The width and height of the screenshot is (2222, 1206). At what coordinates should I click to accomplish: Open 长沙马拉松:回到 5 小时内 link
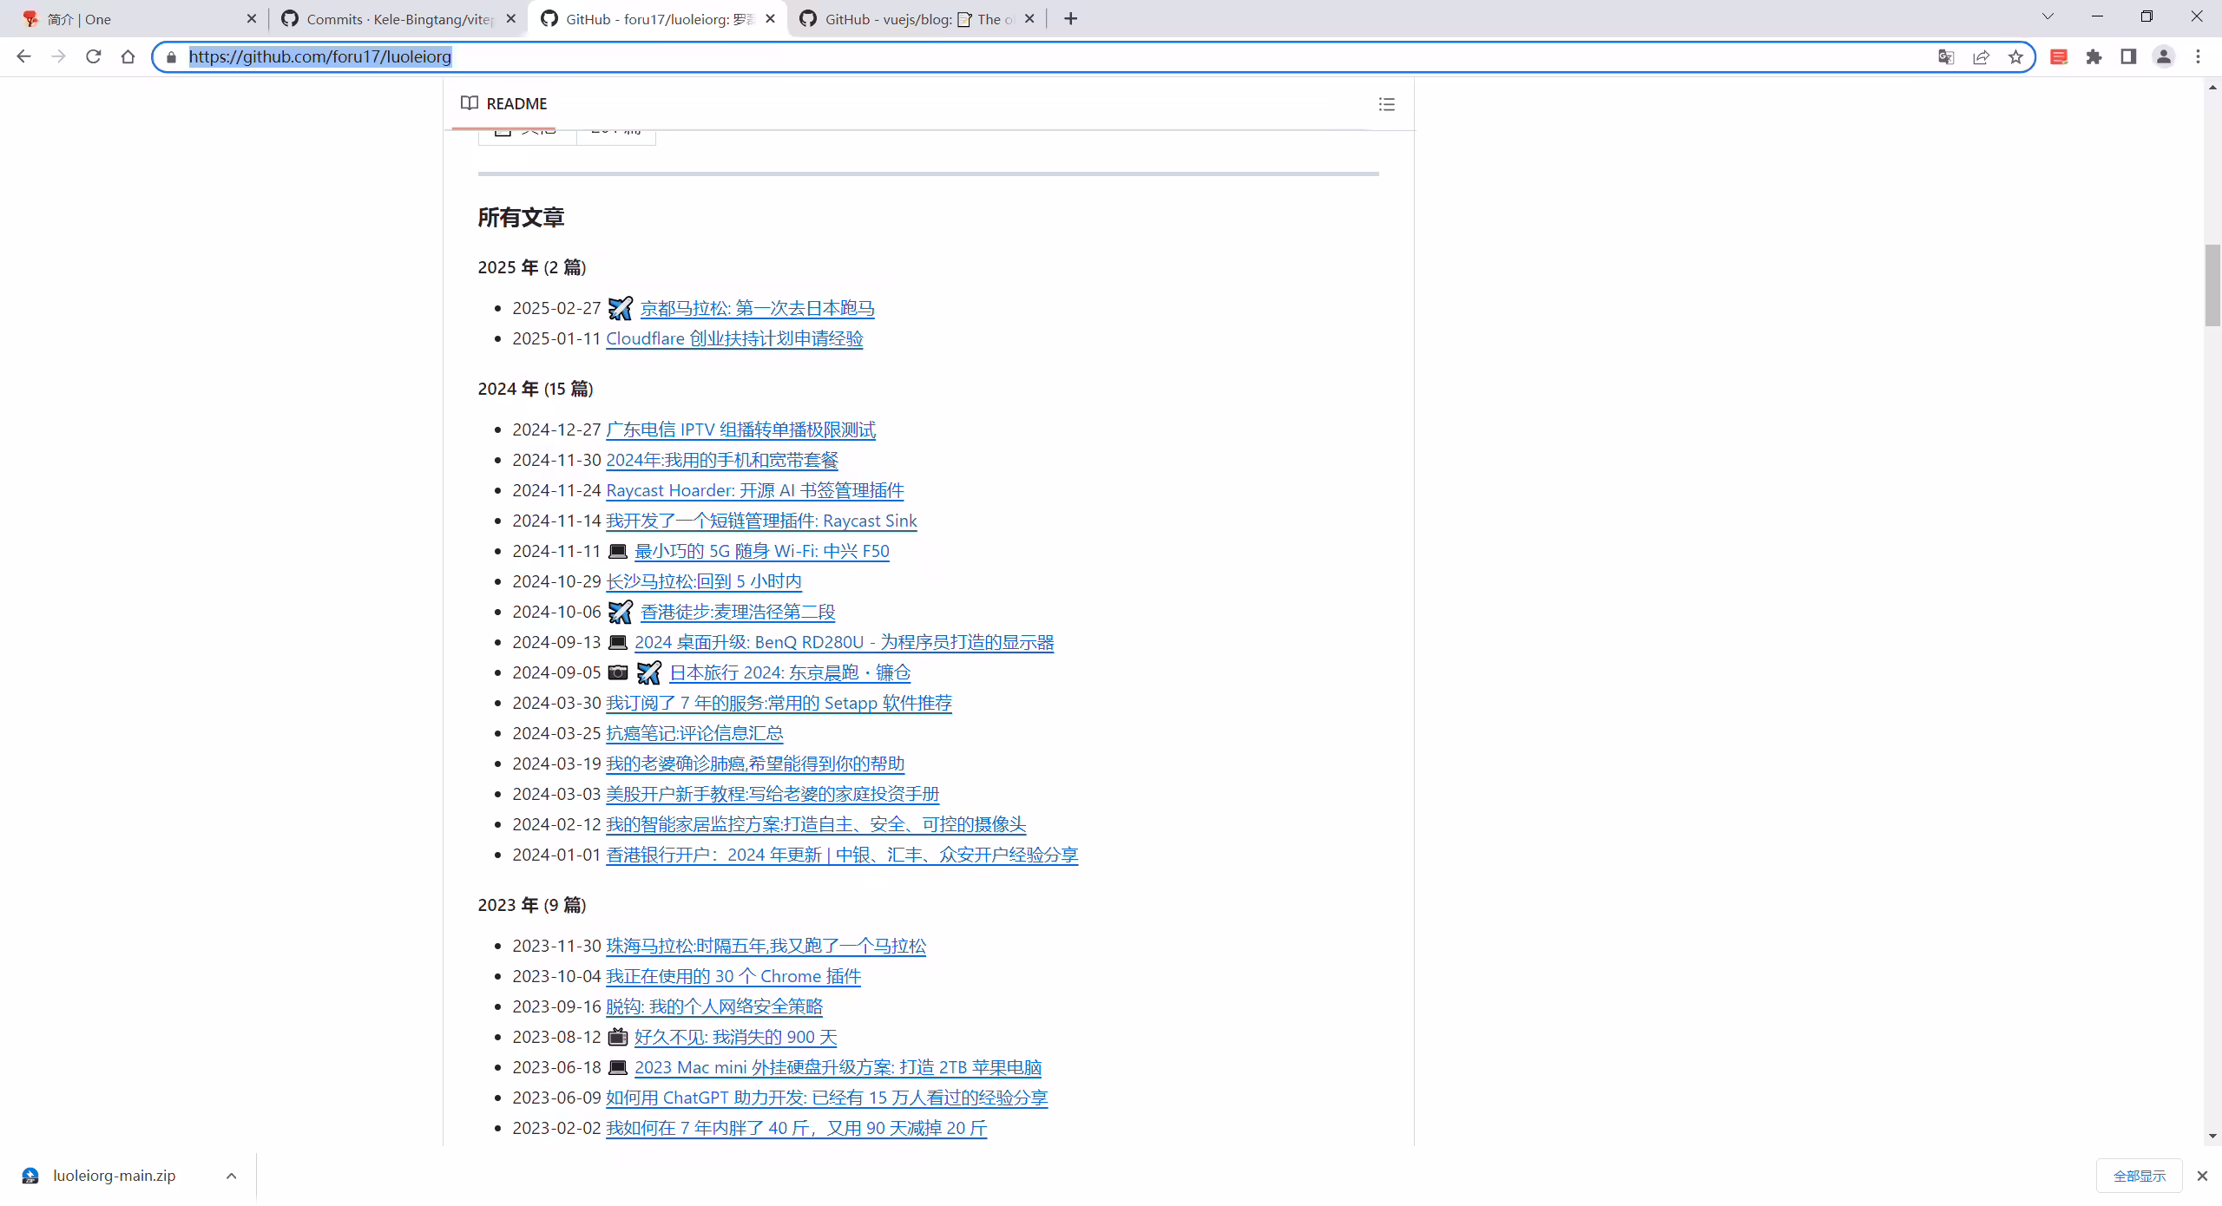coord(704,581)
